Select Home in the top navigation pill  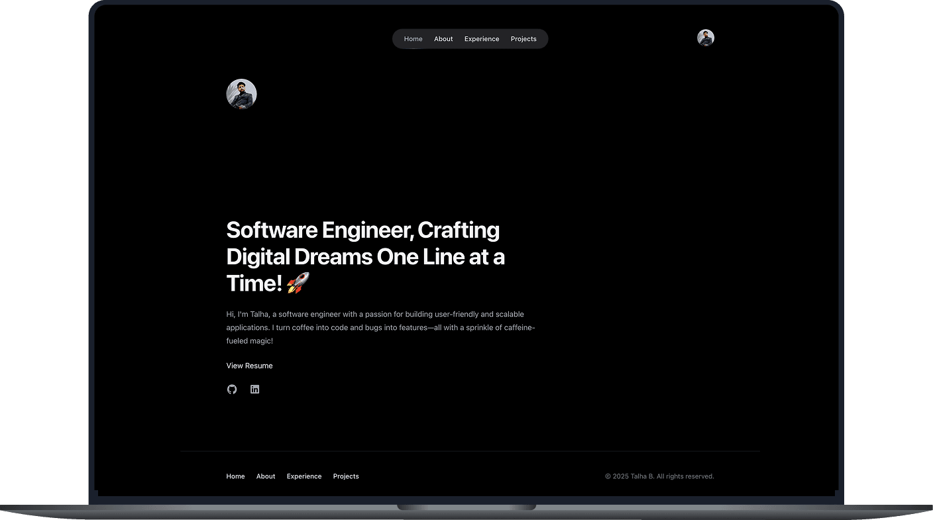[413, 38]
